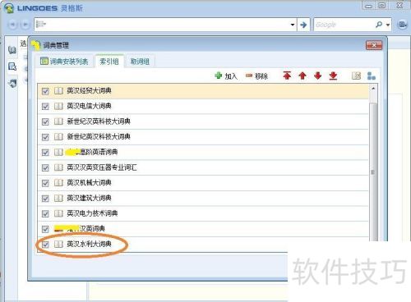
Task: Move selected dictionary down one position
Action: (x=317, y=75)
